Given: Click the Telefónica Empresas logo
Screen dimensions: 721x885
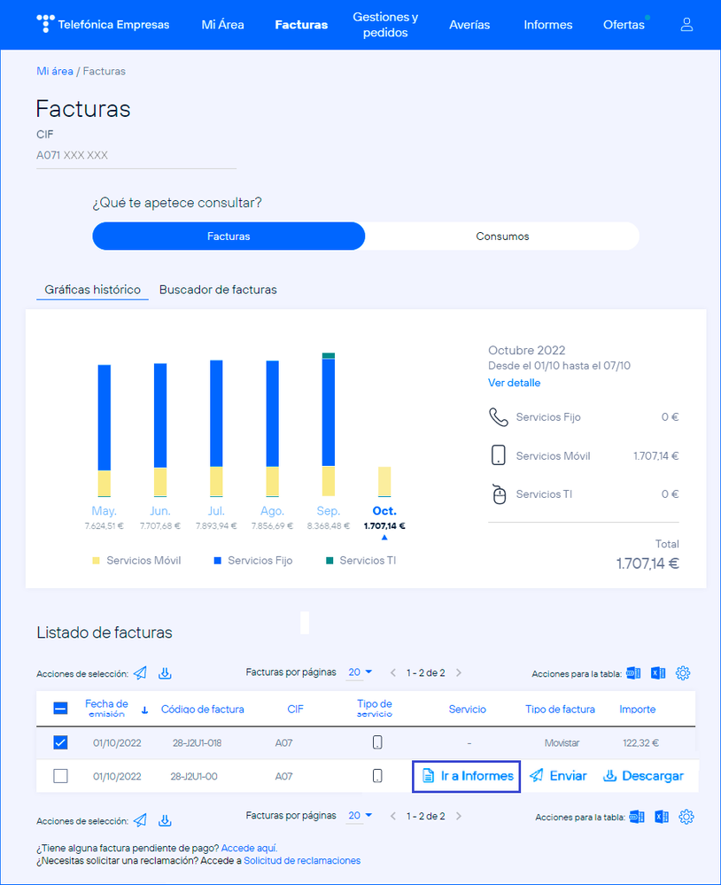Looking at the screenshot, I should [103, 25].
